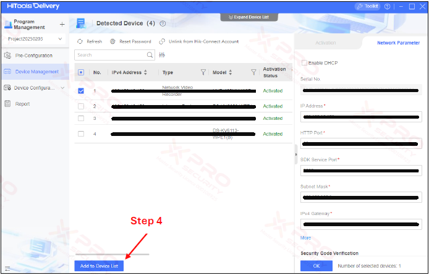Collapse right panel with arrow handle
This screenshot has width=429, height=275.
[296, 154]
